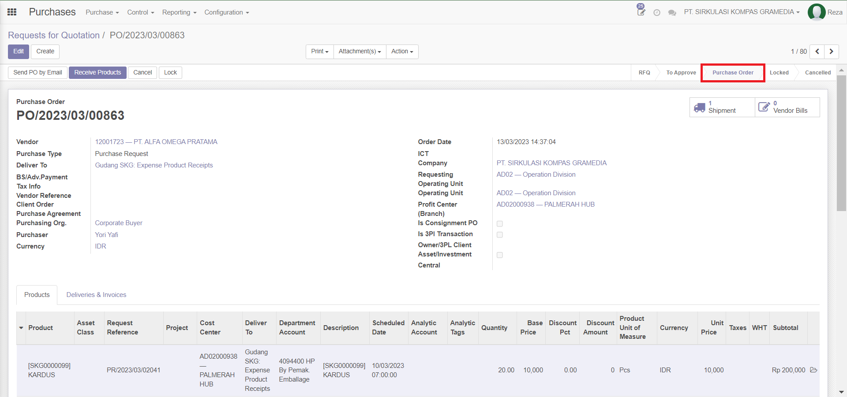Toggle the Is 3Pl Transaction checkbox
847x397 pixels.
pyautogui.click(x=500, y=235)
